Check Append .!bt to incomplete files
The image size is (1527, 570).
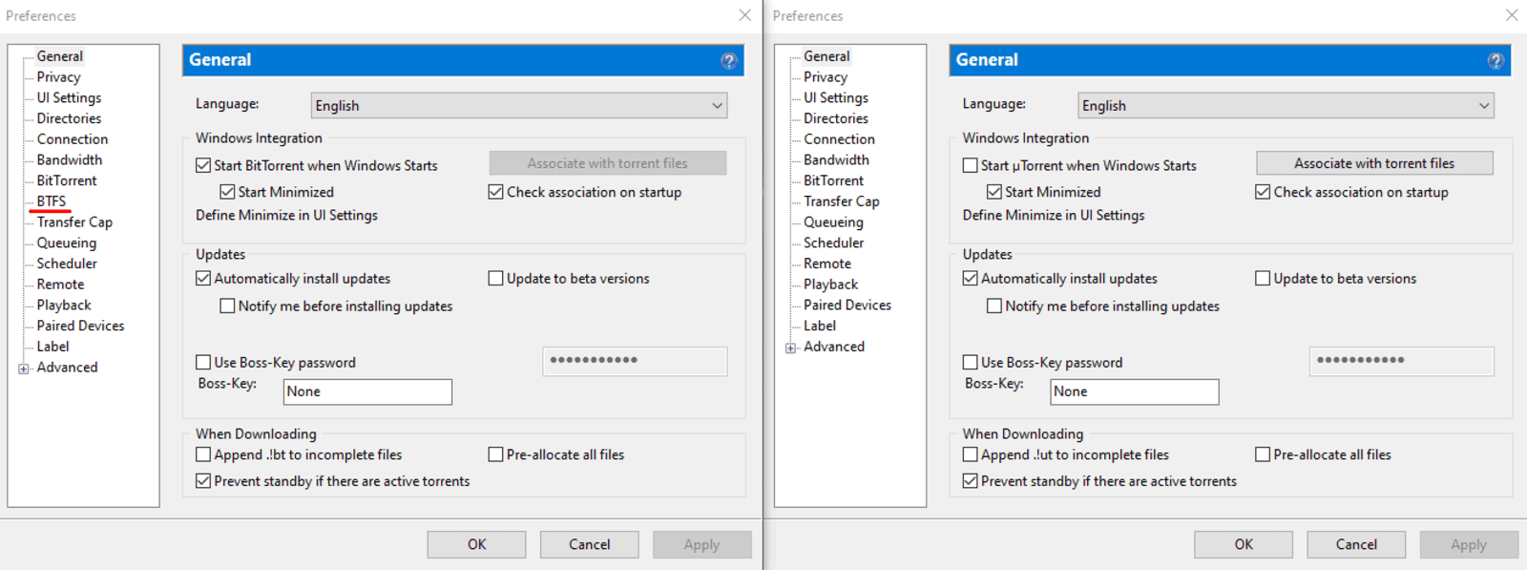[203, 454]
